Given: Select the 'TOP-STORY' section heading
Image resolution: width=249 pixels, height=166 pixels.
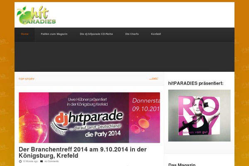Looking at the screenshot, I should click(27, 79).
